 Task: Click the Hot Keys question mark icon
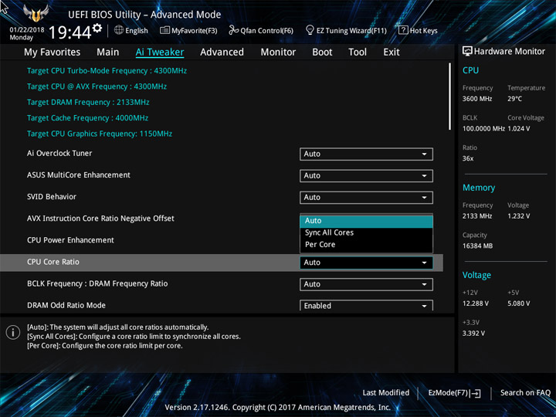click(x=403, y=30)
